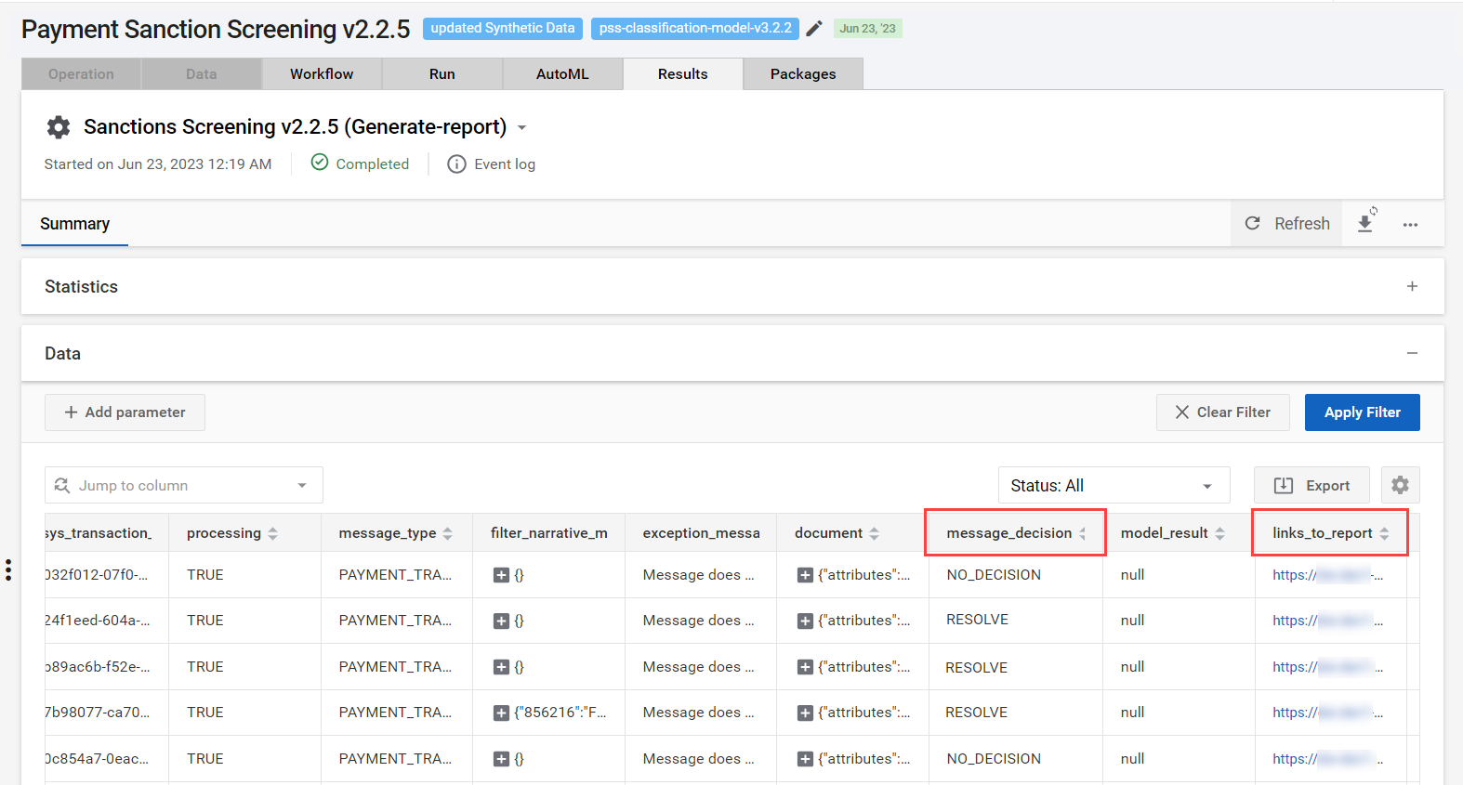Open the Status: All dropdown
The image size is (1463, 785).
click(x=1114, y=485)
